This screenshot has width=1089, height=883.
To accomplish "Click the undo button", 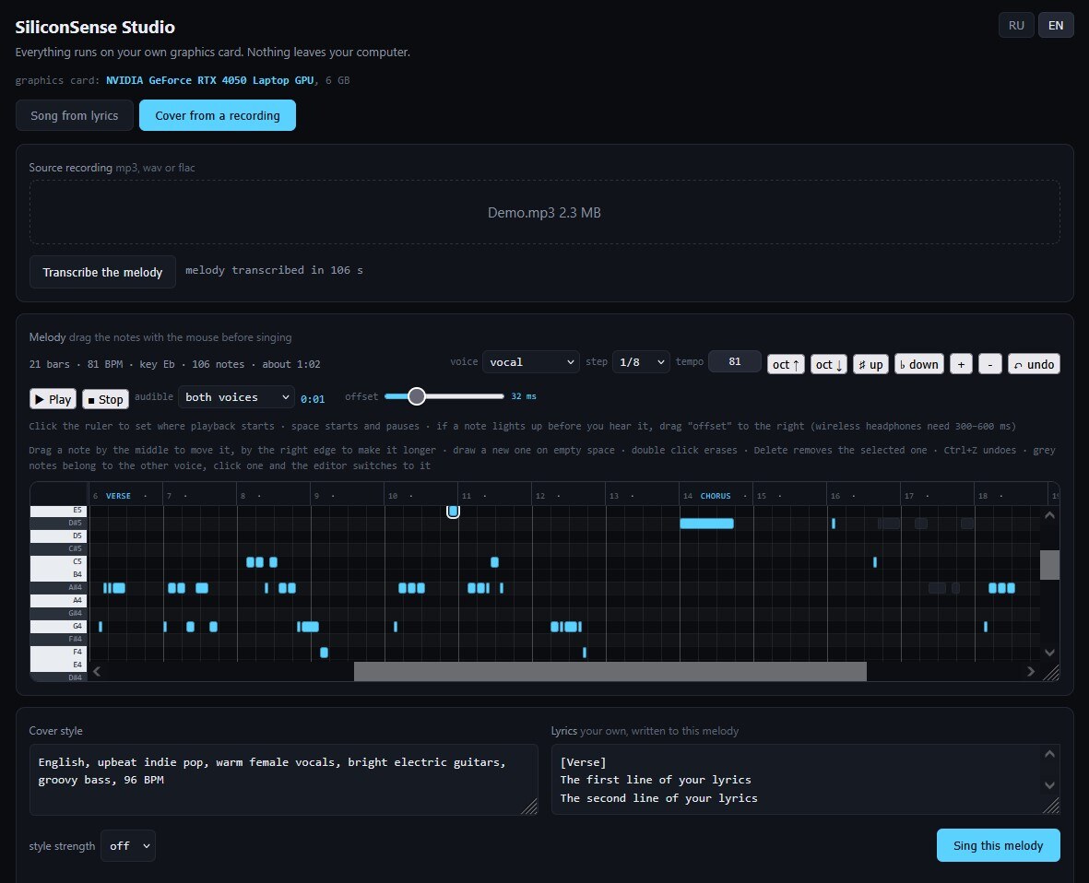I will coord(1034,364).
